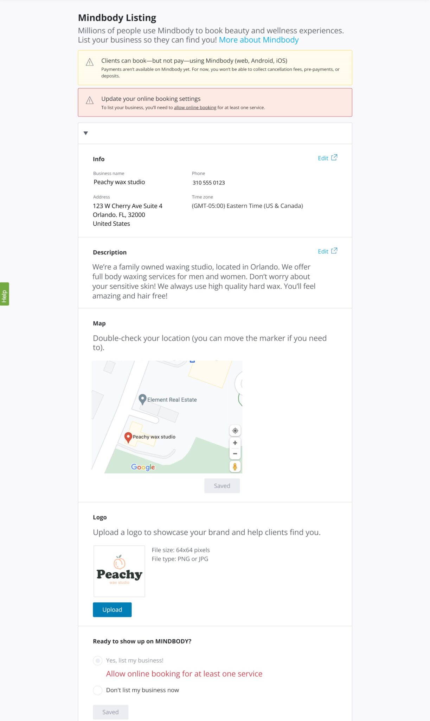Choose Don't list my business now
This screenshot has height=721, width=430.
[x=97, y=690]
